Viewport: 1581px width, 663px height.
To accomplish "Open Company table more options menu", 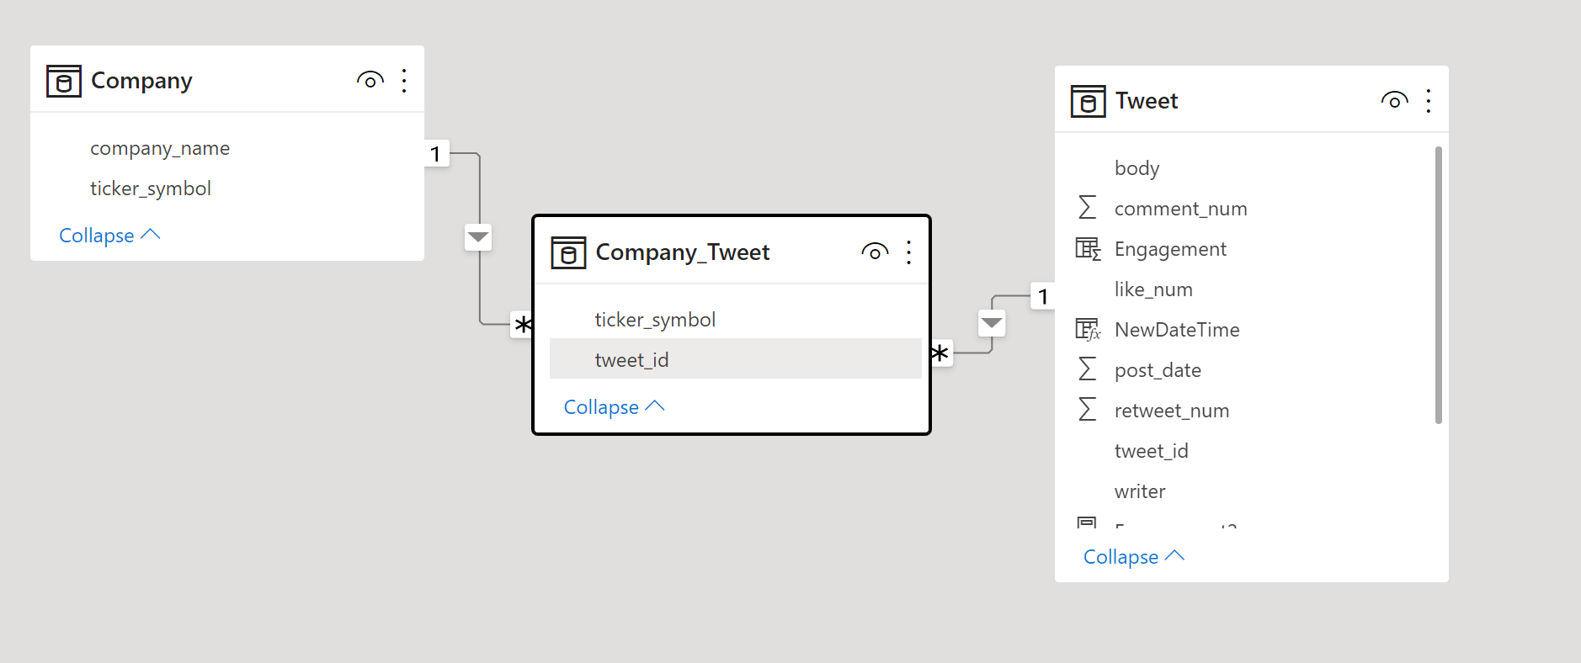I will (404, 81).
